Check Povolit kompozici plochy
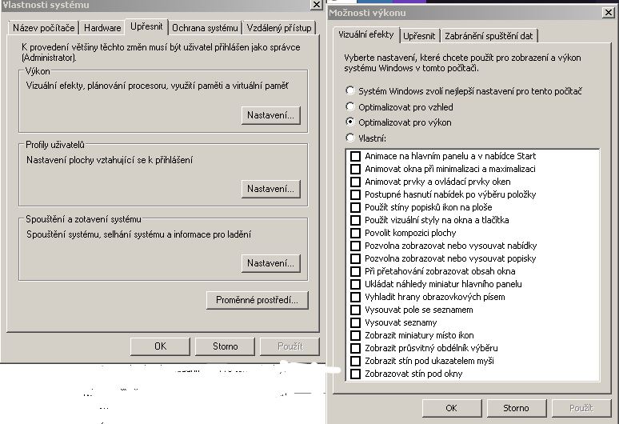Image resolution: width=619 pixels, height=424 pixels. tap(356, 233)
